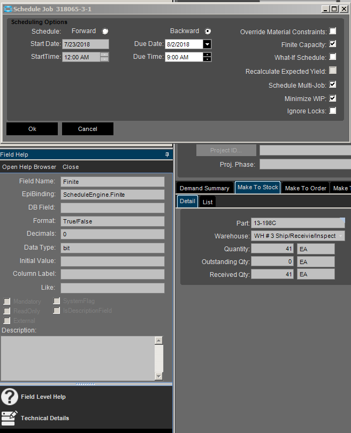Screen dimensions: 351x433
Task: Uncheck Schedule Multi-Job checkbox
Action: point(333,84)
